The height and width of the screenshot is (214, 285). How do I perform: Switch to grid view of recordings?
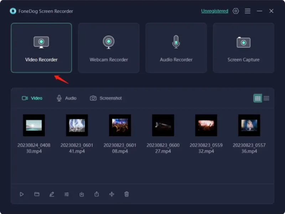coord(258,98)
